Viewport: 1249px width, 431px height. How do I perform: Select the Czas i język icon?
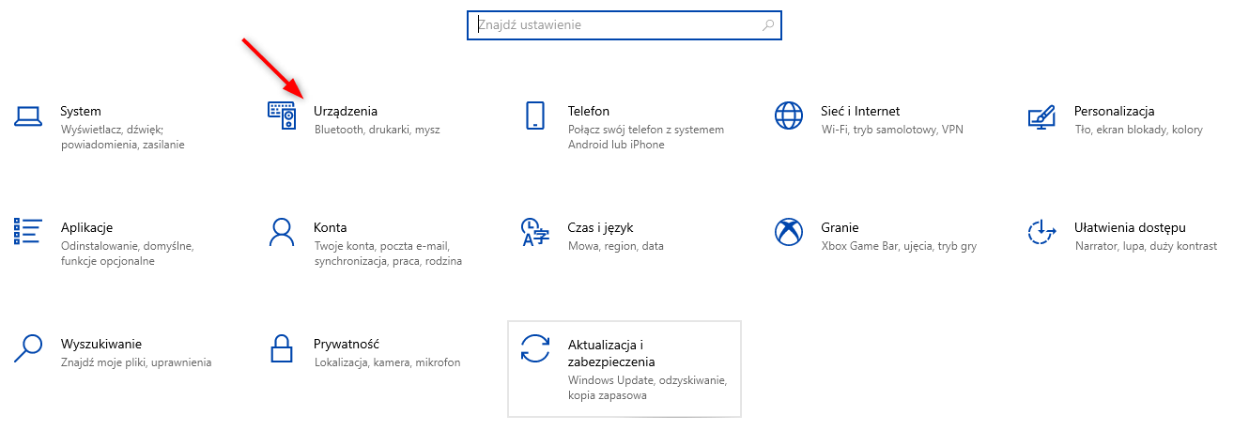[x=534, y=232]
